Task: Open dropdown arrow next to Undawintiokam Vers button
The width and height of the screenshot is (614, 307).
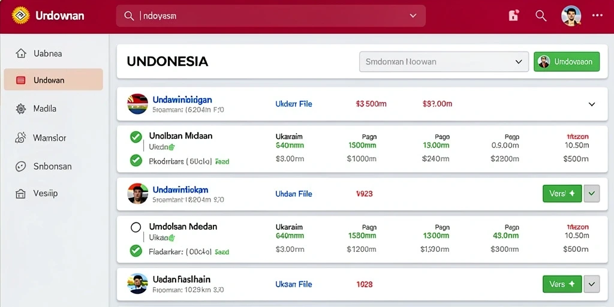Action: tap(592, 194)
